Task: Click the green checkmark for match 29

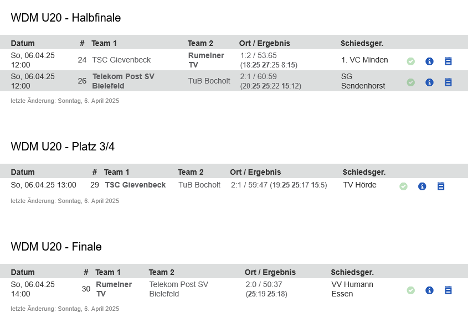Action: point(403,186)
